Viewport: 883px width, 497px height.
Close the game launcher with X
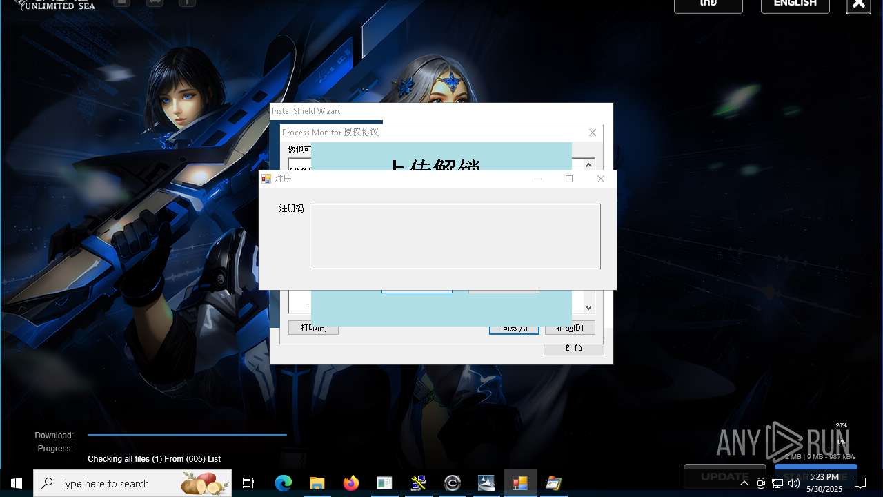[x=859, y=5]
